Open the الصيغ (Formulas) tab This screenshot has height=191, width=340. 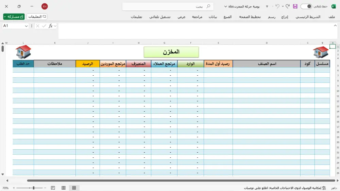227,17
